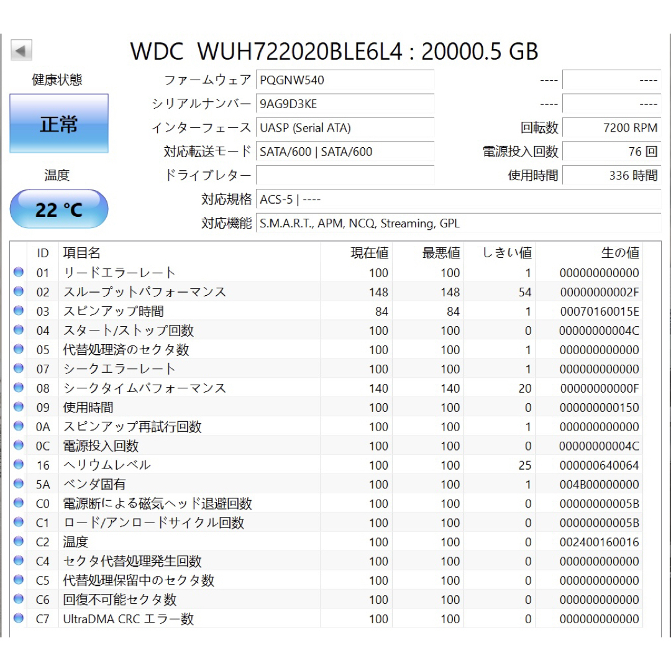Select the スピンアップ時間 attribute name
Image resolution: width=671 pixels, height=671 pixels.
coord(114,311)
